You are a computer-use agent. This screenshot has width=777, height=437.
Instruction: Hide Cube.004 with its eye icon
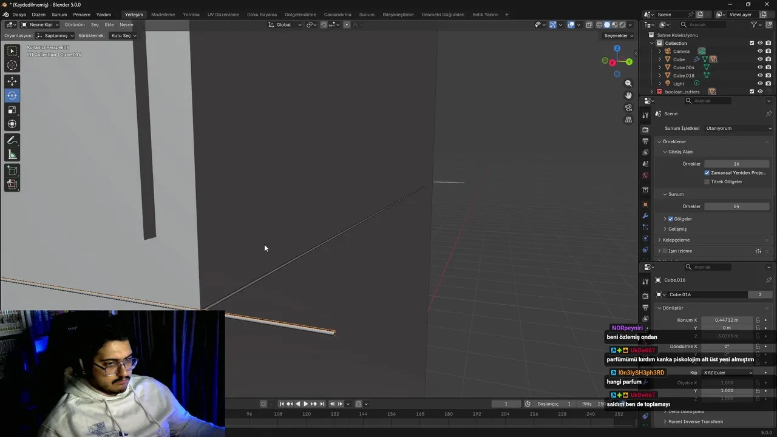760,67
